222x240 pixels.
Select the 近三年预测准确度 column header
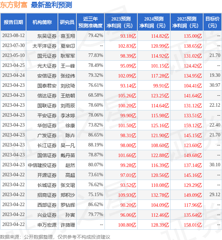90,22
